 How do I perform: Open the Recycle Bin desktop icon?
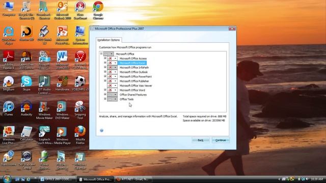click(x=26, y=10)
